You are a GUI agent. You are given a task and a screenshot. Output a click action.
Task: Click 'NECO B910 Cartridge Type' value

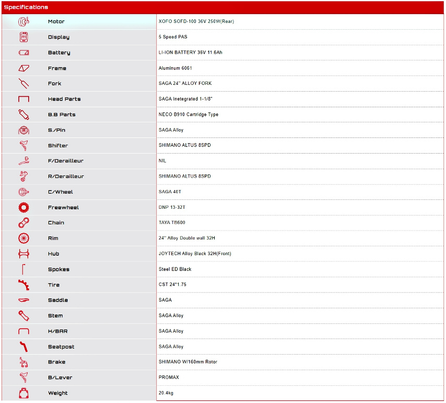(188, 115)
